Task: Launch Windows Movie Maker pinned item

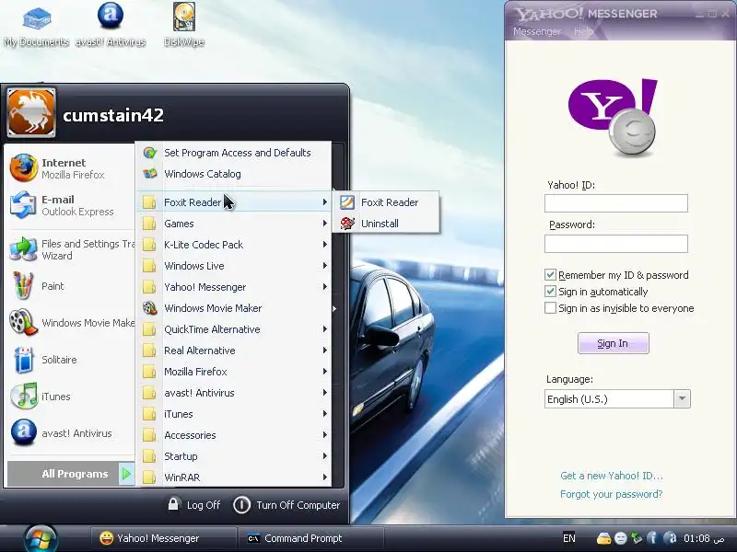Action: [x=71, y=323]
